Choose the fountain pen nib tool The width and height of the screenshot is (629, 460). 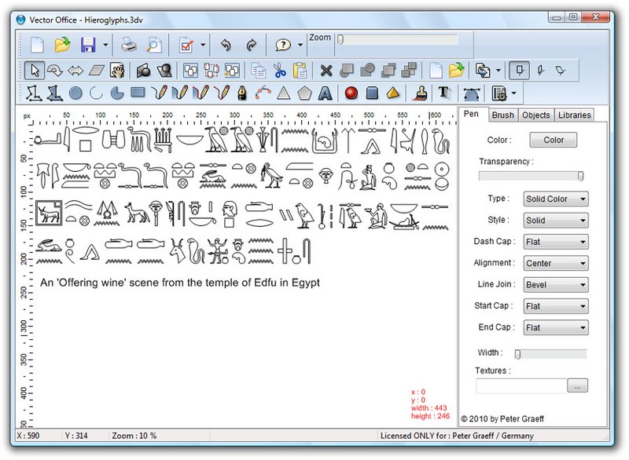tap(242, 93)
